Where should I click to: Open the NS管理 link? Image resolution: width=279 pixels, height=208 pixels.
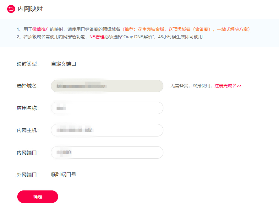(x=97, y=37)
